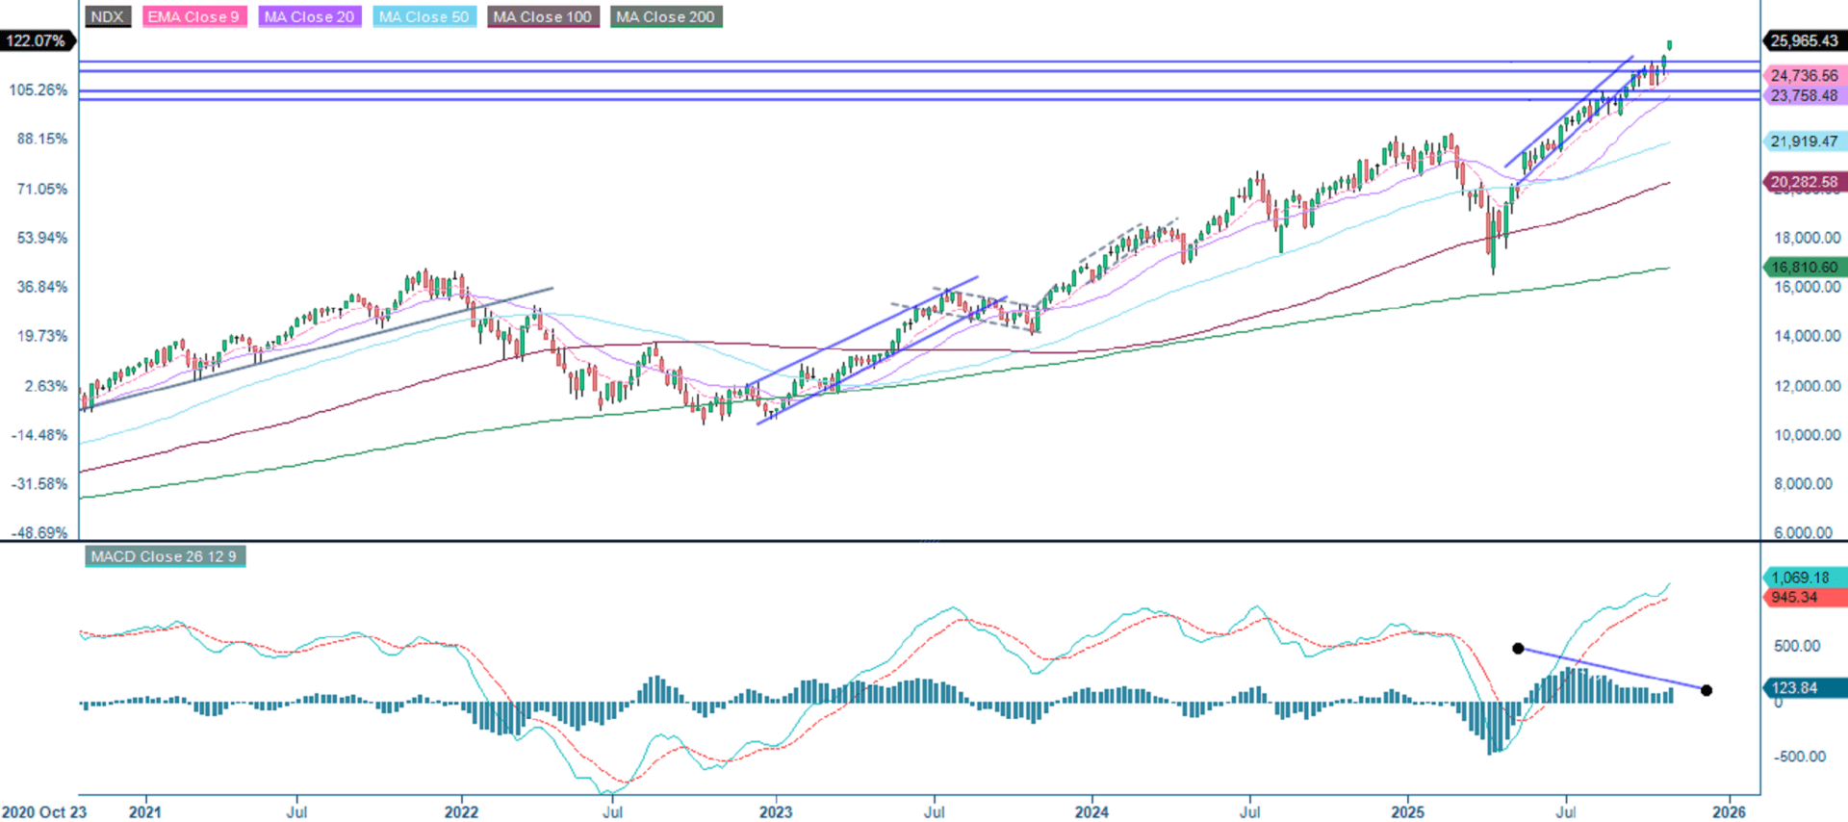Click the 2023 time axis label

point(776,811)
